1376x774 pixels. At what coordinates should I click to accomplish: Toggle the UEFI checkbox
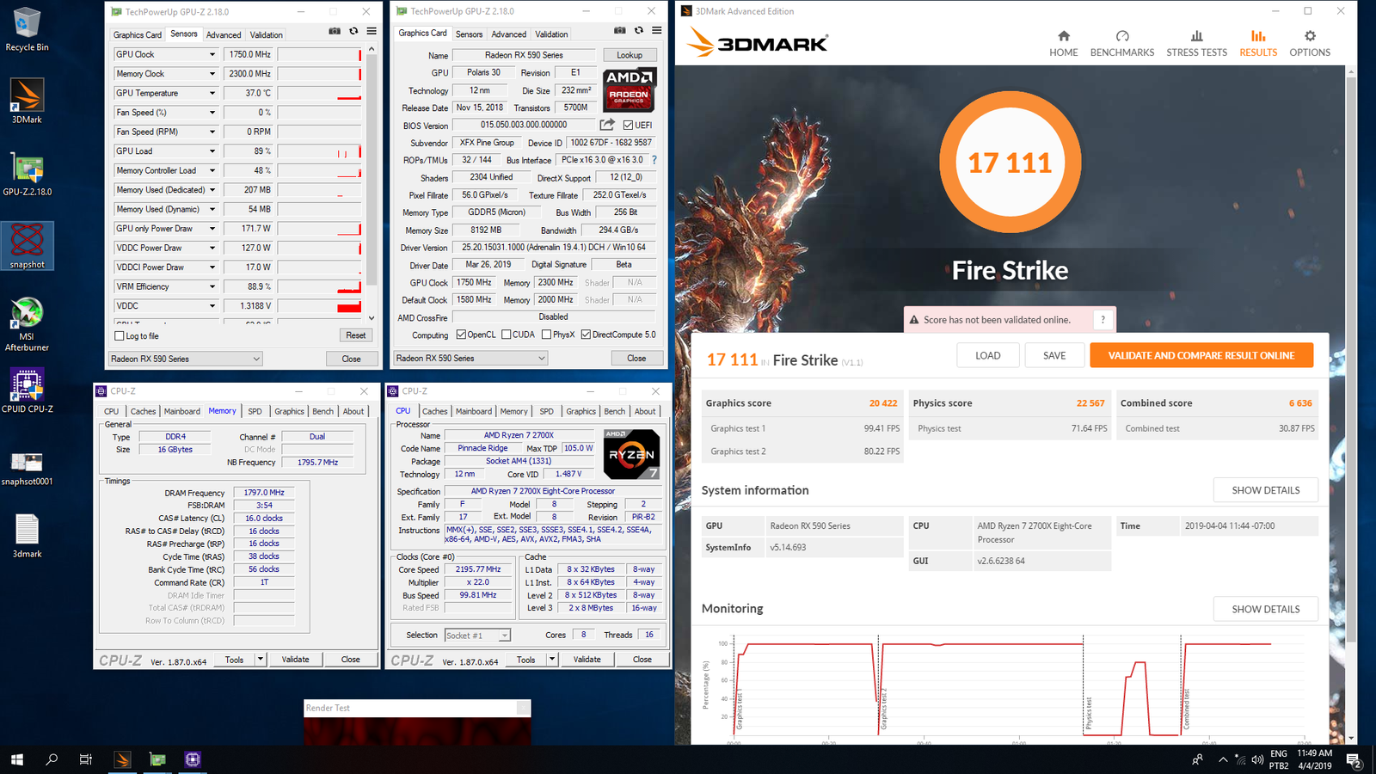click(628, 126)
